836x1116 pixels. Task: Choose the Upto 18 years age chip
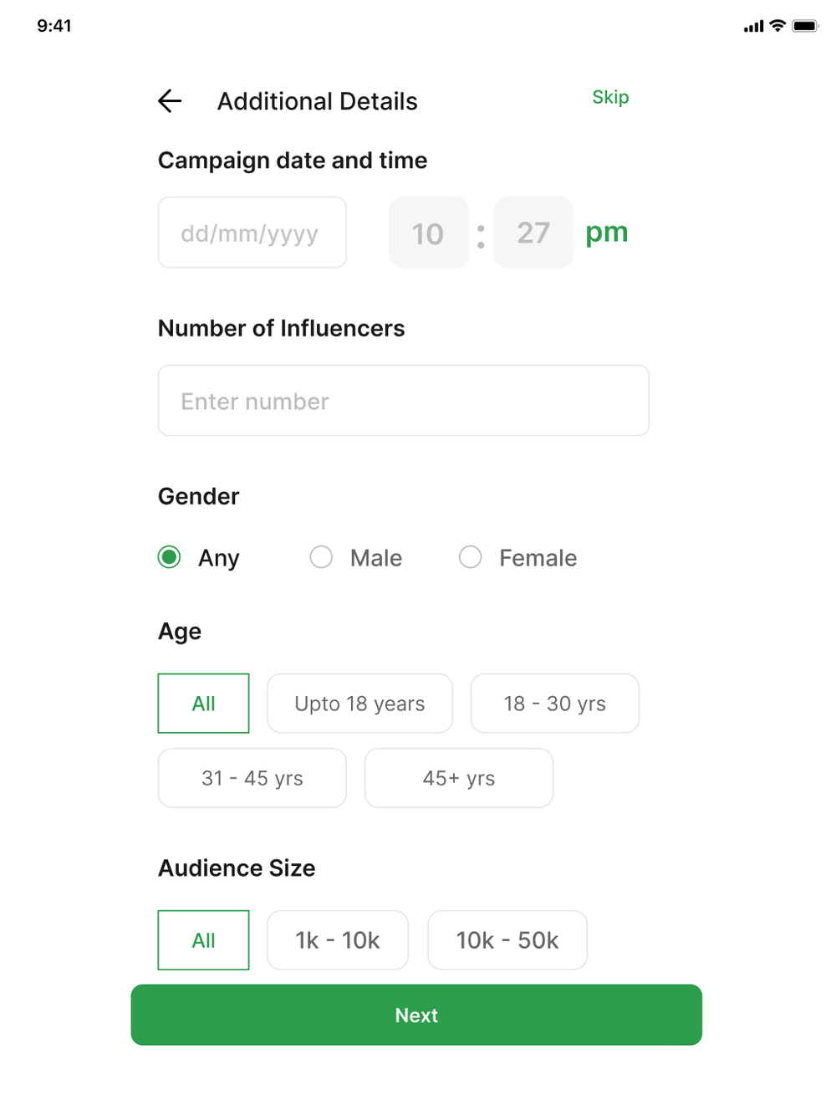coord(359,704)
